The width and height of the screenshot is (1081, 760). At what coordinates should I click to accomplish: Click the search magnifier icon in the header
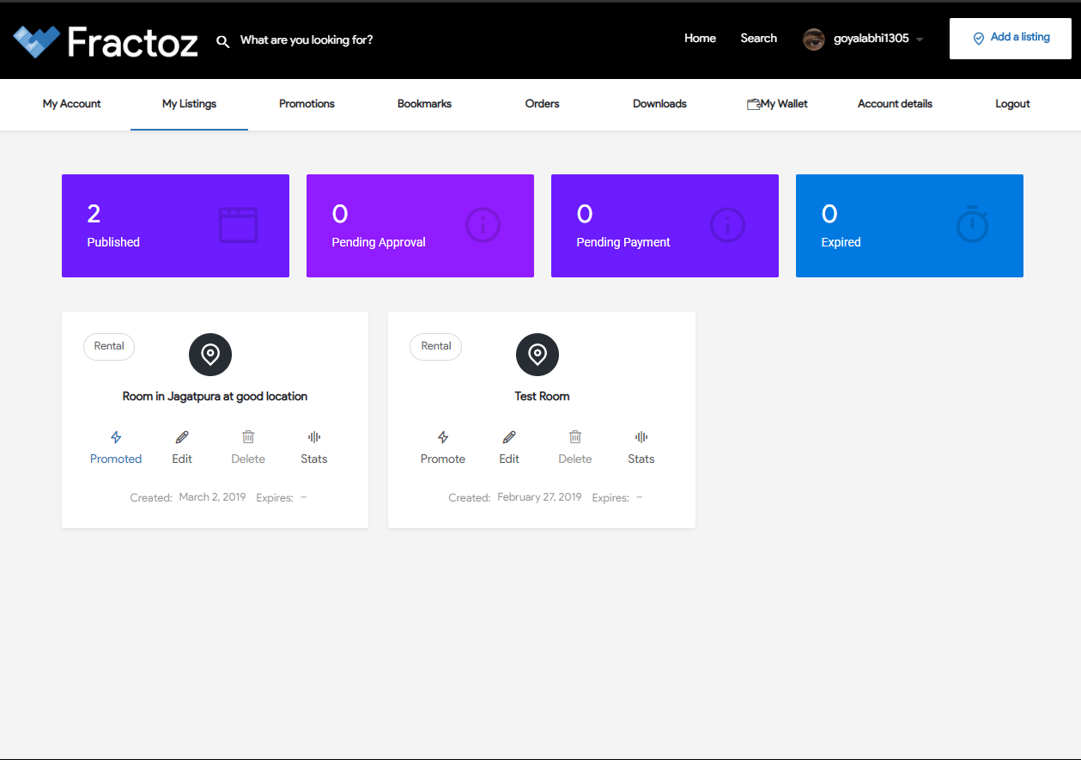222,40
